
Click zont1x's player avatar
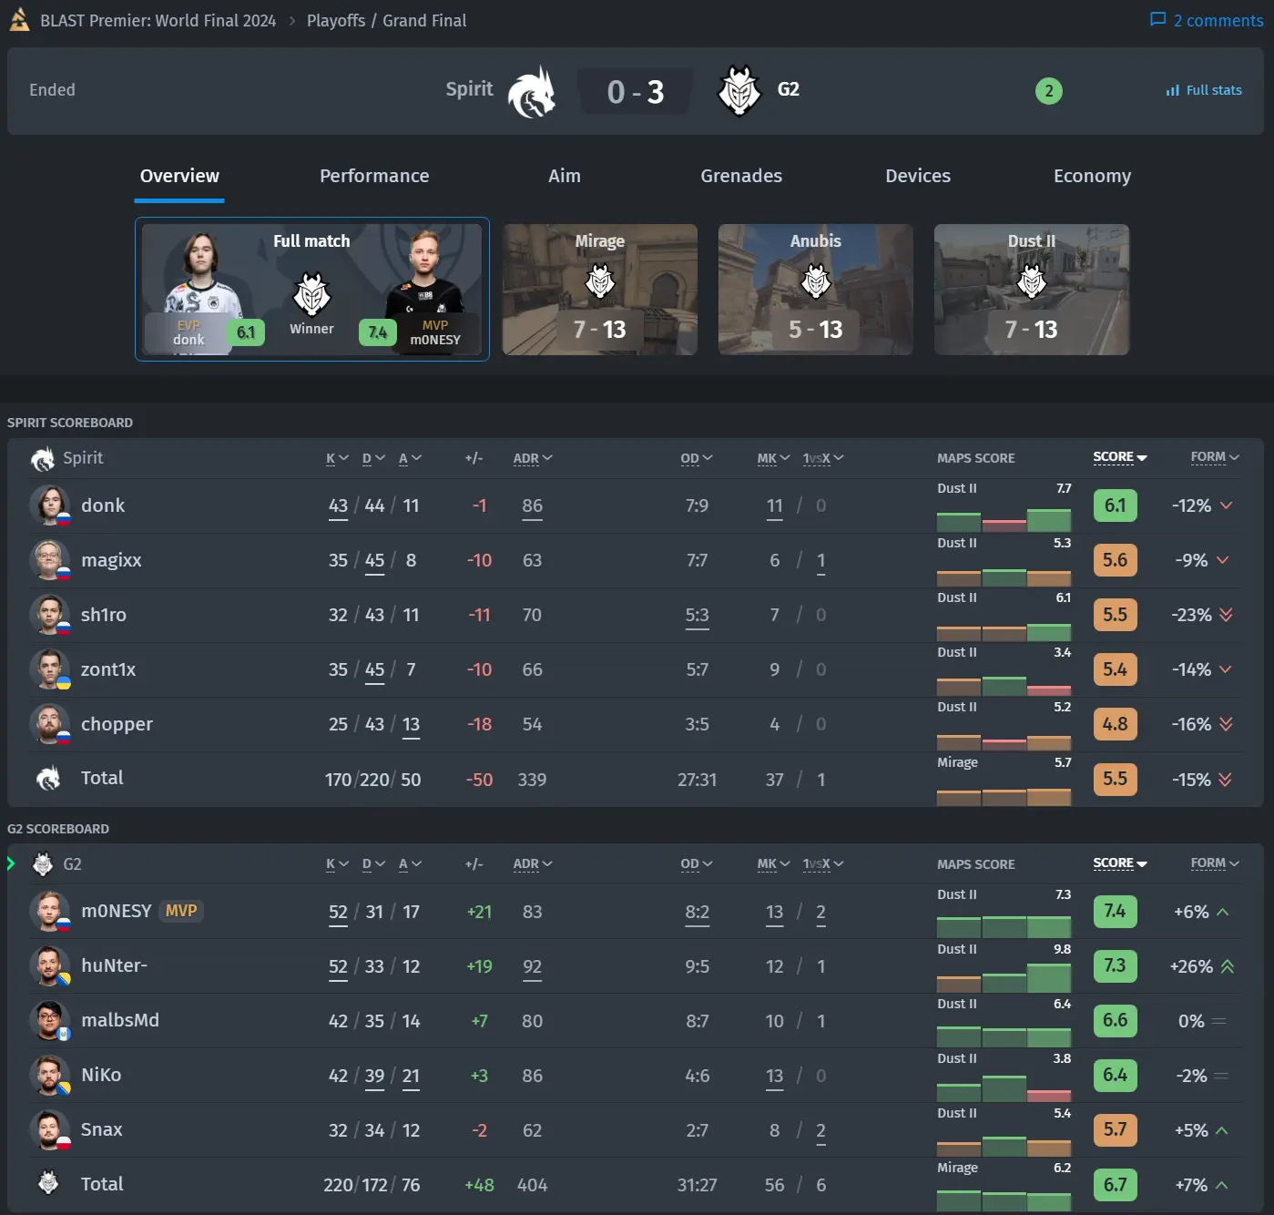click(x=50, y=669)
